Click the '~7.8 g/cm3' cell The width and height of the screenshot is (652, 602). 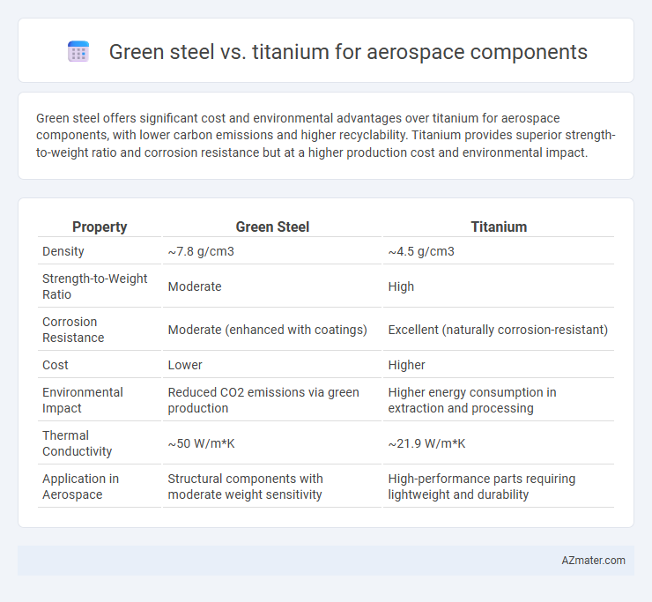click(x=201, y=251)
